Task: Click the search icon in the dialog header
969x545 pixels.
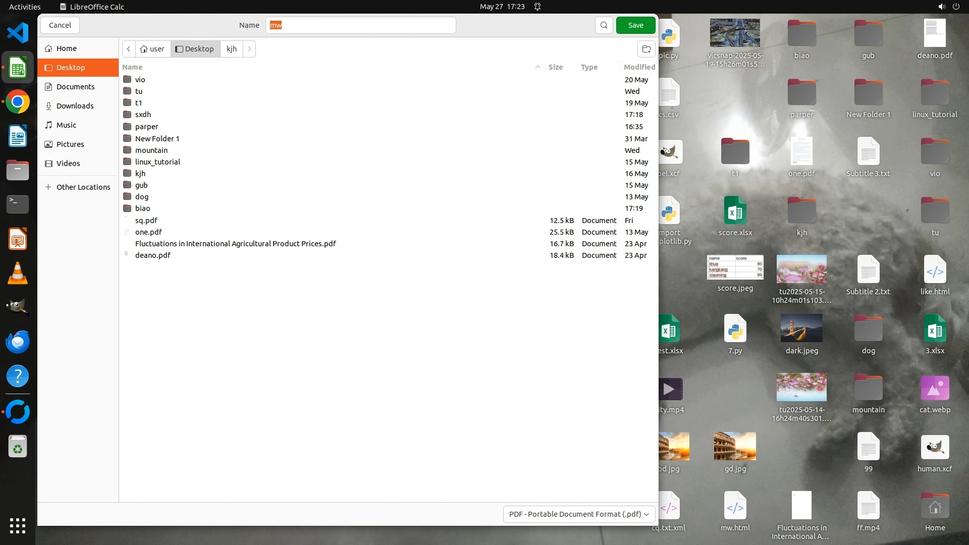Action: coord(604,25)
